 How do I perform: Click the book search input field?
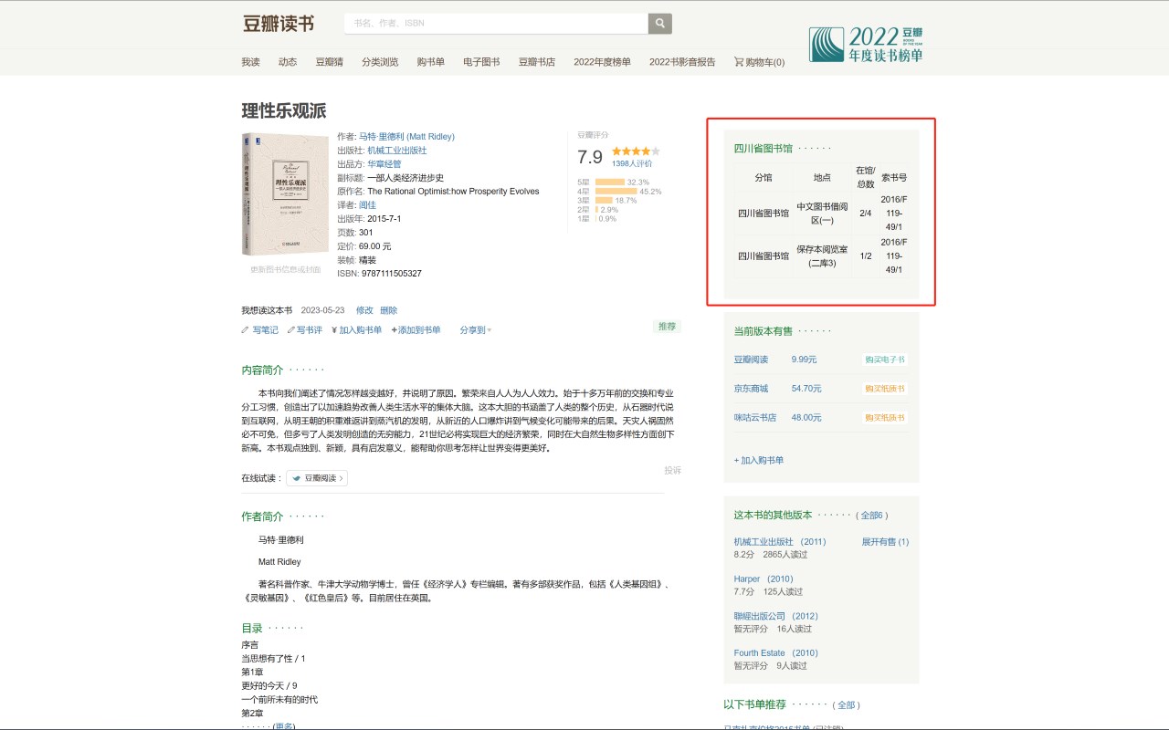point(496,23)
